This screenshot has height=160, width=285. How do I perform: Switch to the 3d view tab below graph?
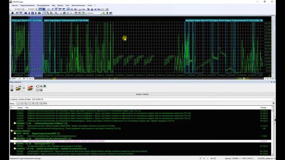[24, 79]
